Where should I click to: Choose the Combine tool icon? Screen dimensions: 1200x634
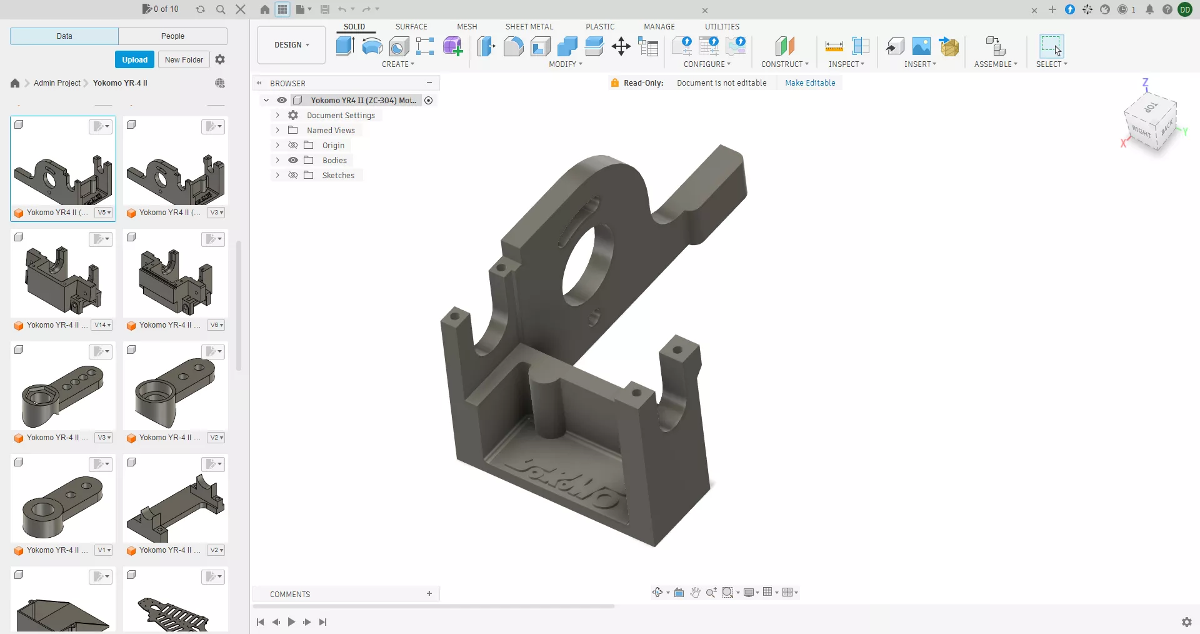pos(567,46)
